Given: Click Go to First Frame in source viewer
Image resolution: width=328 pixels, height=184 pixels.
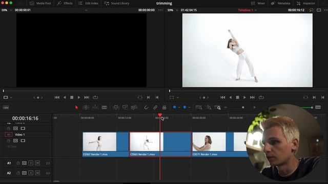Looking at the screenshot, I should (57, 98).
